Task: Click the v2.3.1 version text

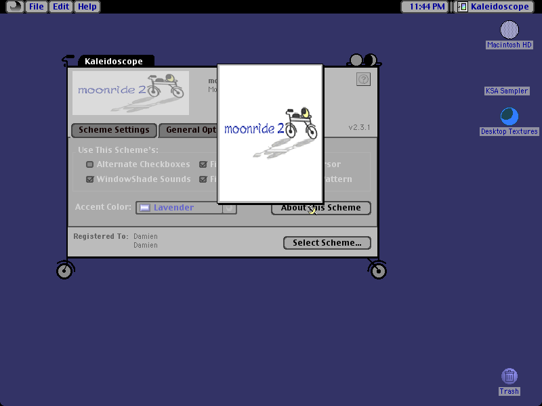Action: click(x=359, y=127)
